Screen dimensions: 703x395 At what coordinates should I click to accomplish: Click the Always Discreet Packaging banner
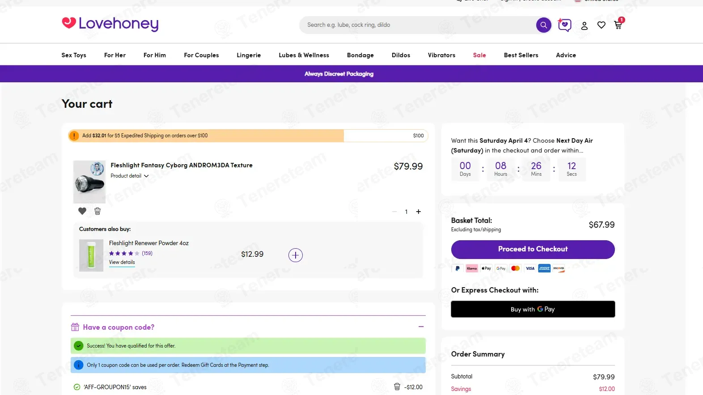(x=339, y=74)
